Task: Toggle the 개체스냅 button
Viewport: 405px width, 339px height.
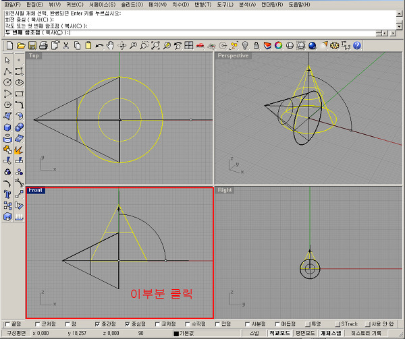Action: (x=331, y=333)
